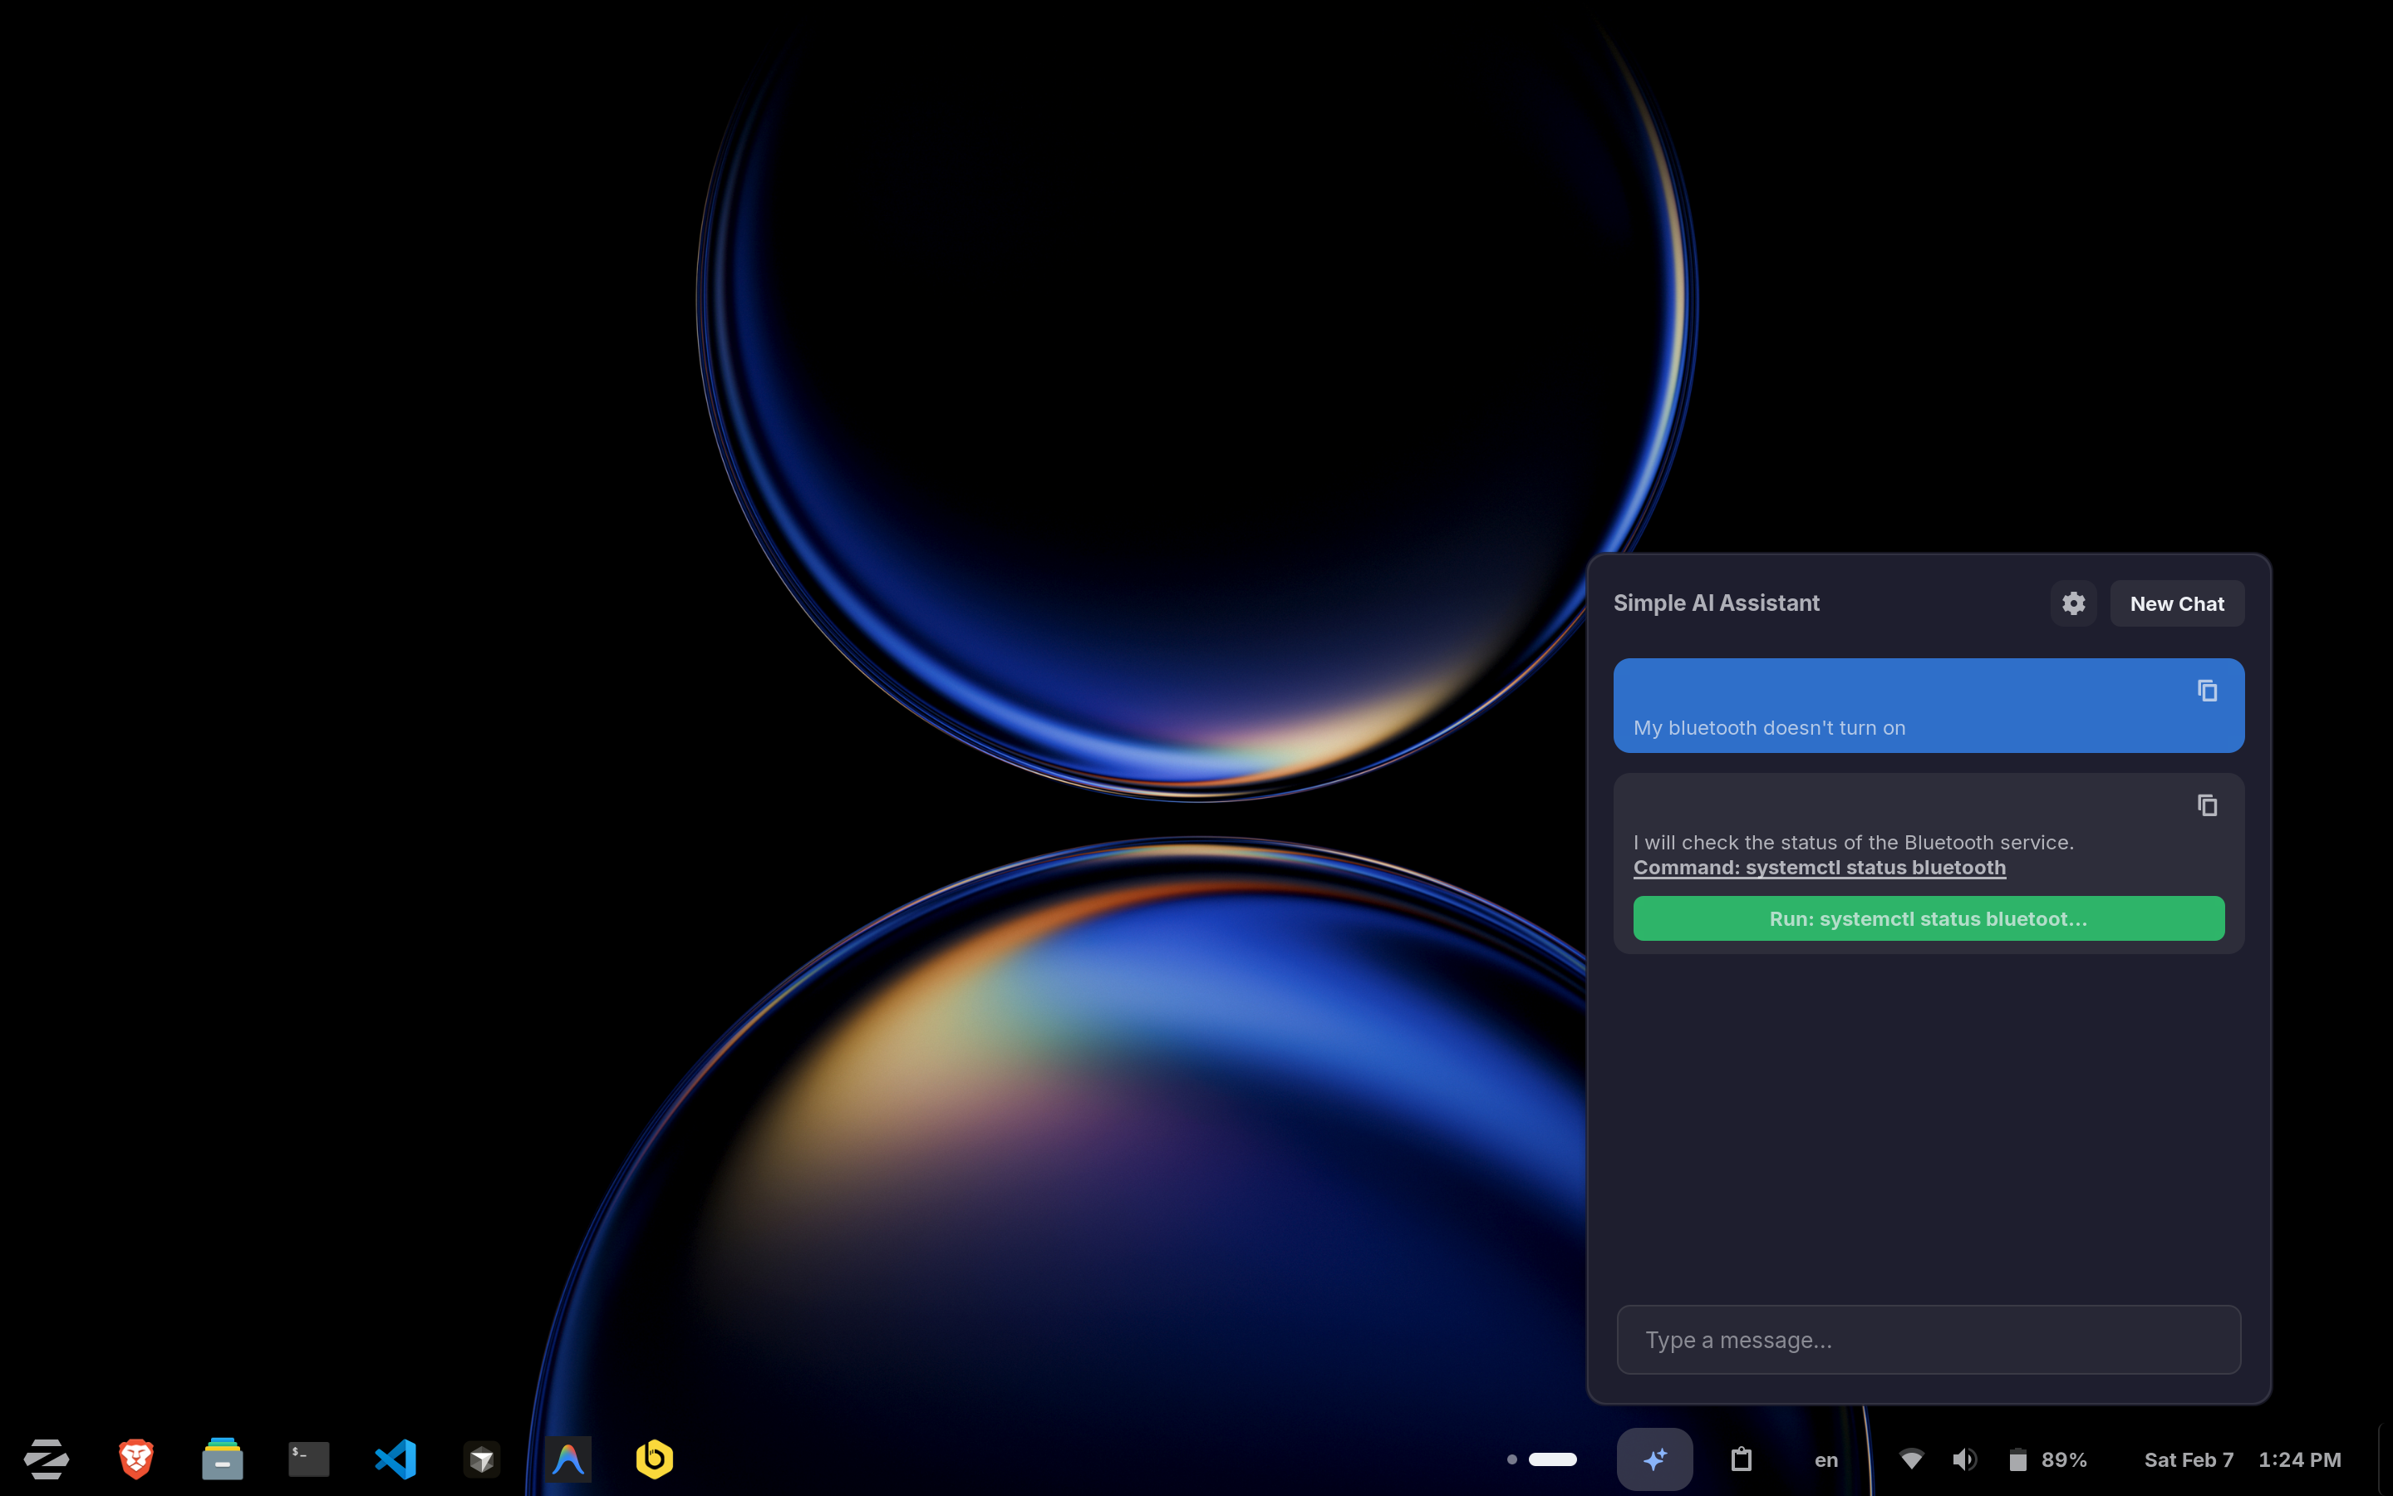Launch Brave browser from the taskbar
This screenshot has height=1496, width=2393.
coord(136,1459)
